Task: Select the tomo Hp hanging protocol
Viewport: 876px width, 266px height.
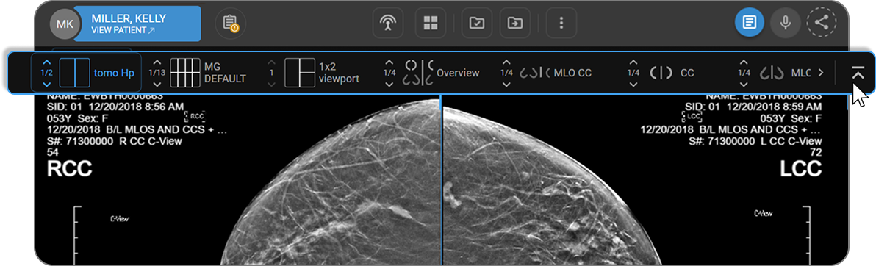Action: click(x=97, y=73)
